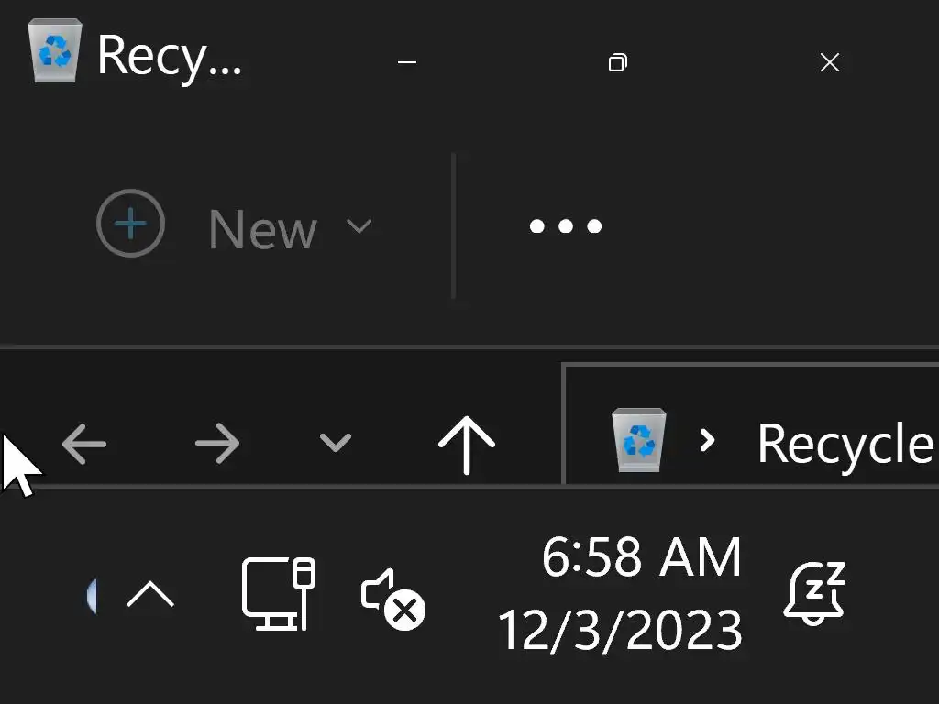
Task: Click the Recycle Bin icon in title bar
Action: (55, 53)
